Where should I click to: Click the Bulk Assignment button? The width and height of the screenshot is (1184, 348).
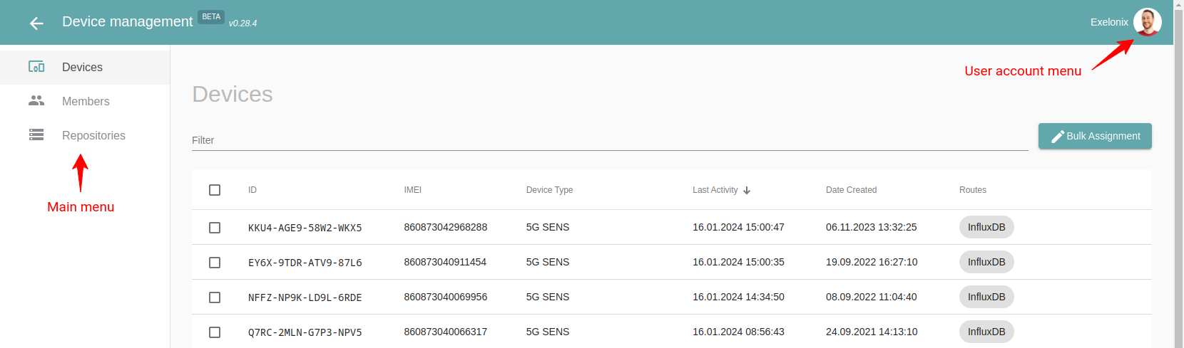(1095, 136)
